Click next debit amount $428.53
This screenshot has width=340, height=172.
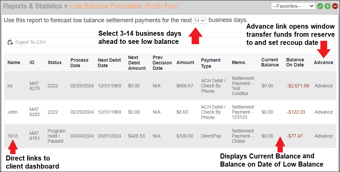point(137,136)
